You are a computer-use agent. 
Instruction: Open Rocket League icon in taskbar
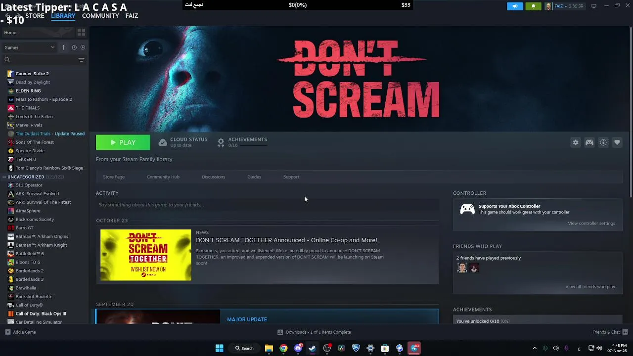356,348
